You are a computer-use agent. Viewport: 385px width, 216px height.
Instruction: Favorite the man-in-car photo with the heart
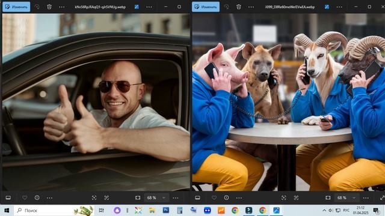(25, 197)
